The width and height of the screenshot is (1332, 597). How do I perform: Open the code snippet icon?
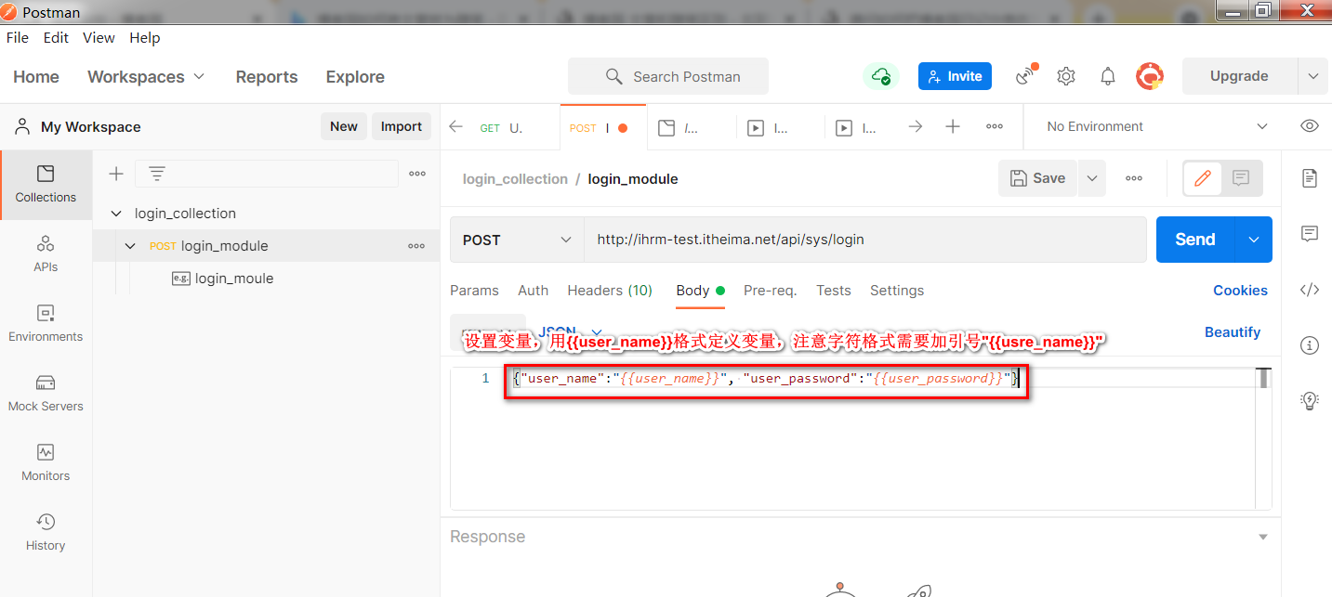[1310, 290]
